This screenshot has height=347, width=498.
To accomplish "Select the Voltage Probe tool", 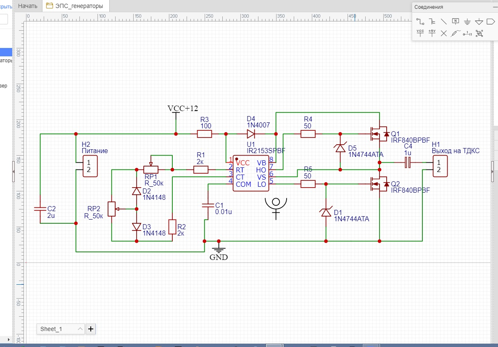I will click(455, 33).
